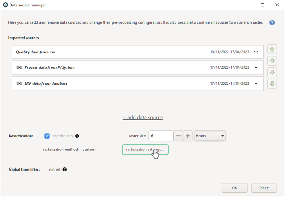Image resolution: width=285 pixels, height=197 pixels.
Task: Click the single up-arrow move-up button
Action: pos(272,61)
